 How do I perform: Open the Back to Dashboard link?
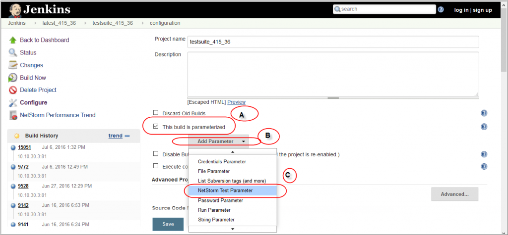(44, 40)
